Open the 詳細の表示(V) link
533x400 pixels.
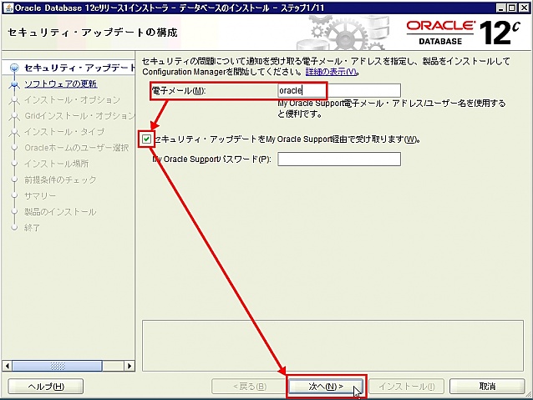(x=331, y=72)
